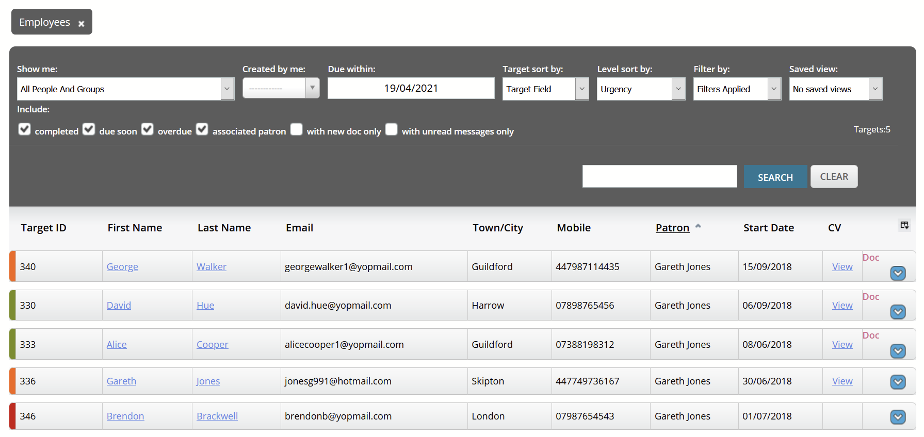Expand row actions for target 330
The image size is (924, 437).
coord(898,312)
